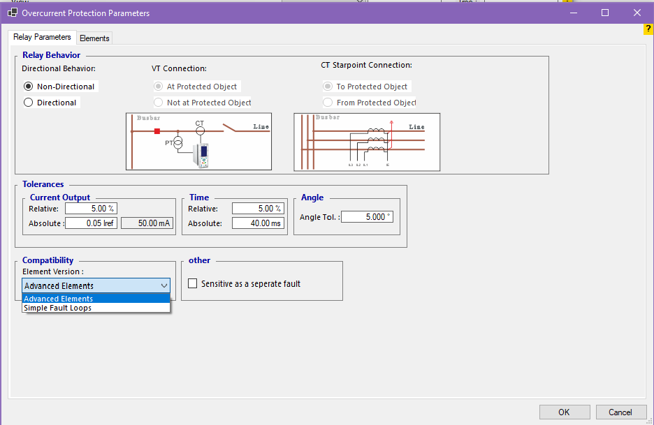Click the dialog title bar app icon
The image size is (654, 425).
[12, 13]
